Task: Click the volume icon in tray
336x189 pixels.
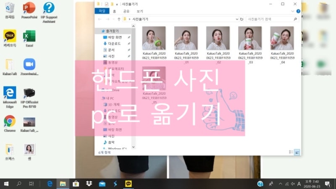Action: click(x=293, y=184)
